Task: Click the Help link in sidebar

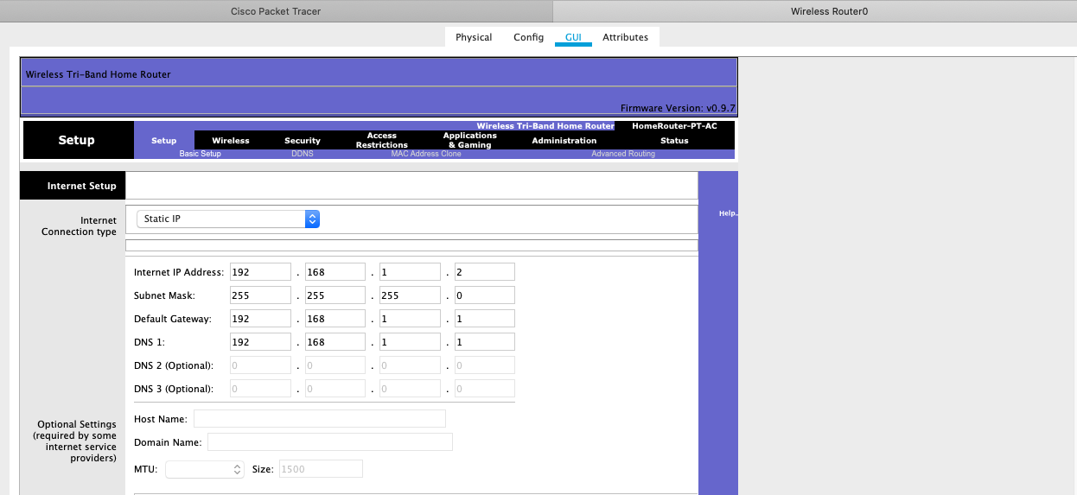Action: (729, 213)
